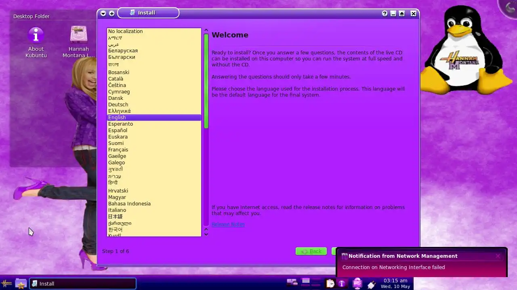The image size is (517, 290).
Task: Select 'עברית' in the language list
Action: (154, 176)
